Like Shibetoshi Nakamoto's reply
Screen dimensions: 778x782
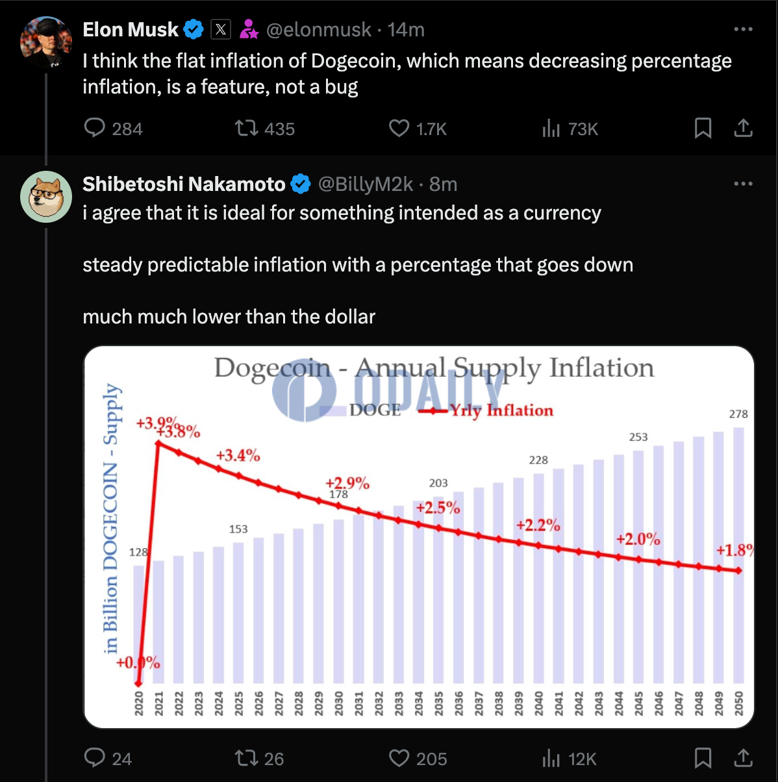pos(399,757)
